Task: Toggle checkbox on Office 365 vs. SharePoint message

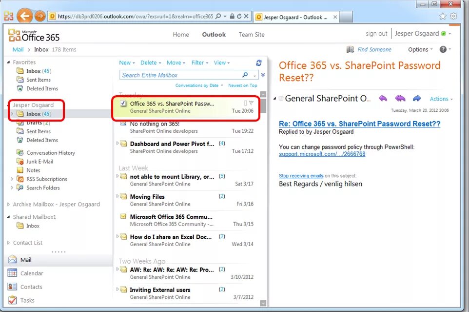Action: click(123, 104)
